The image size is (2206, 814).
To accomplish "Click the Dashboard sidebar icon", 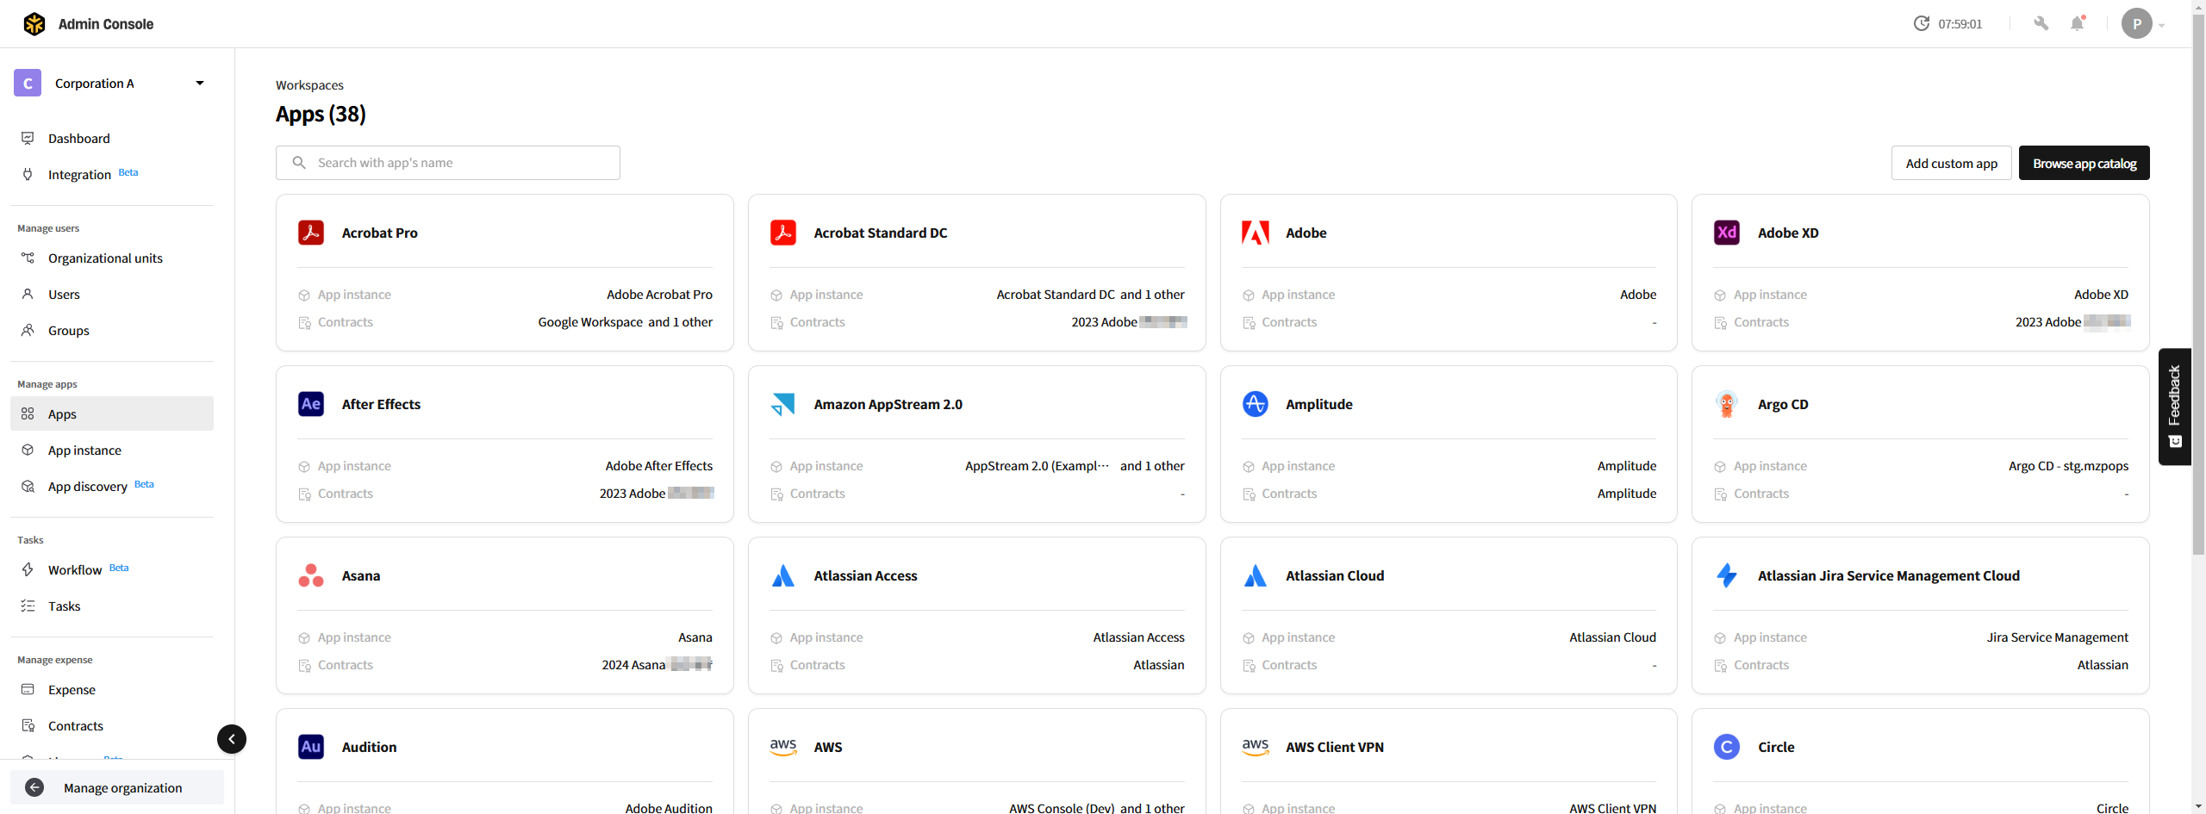I will [x=28, y=138].
